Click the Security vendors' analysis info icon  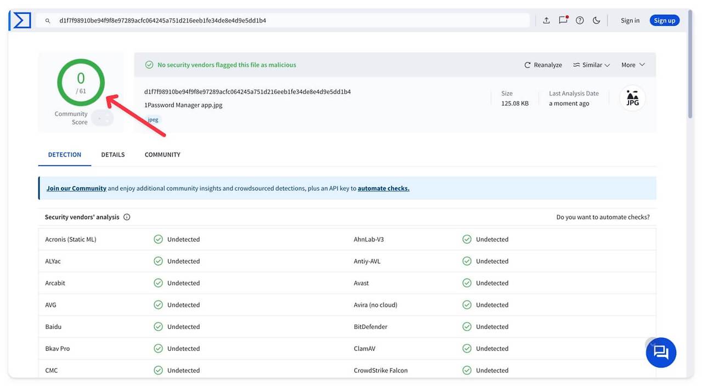click(x=127, y=217)
